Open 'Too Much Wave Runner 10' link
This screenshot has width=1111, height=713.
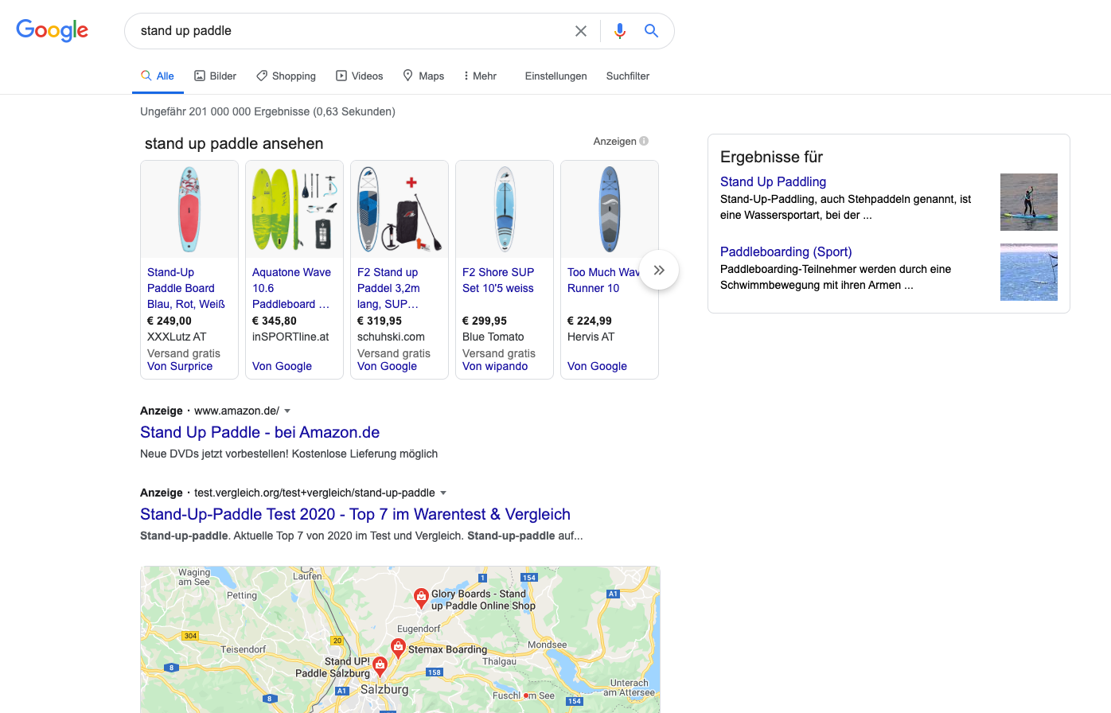tap(603, 280)
